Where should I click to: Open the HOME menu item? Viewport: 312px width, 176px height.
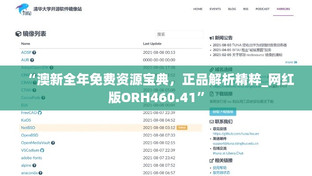pos(198,9)
